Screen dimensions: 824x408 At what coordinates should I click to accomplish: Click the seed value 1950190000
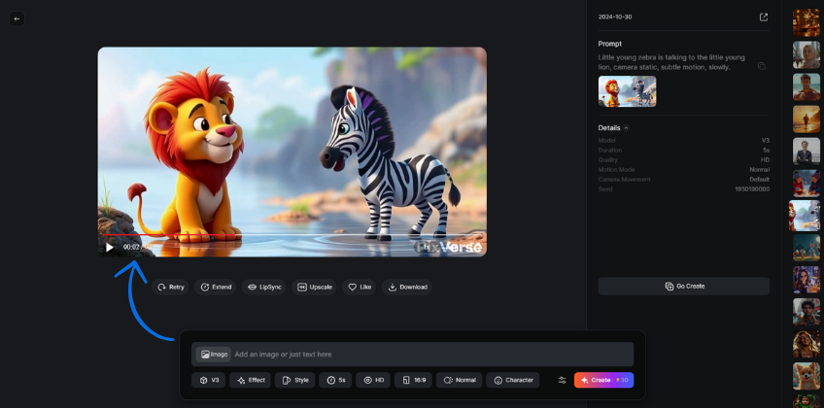(x=752, y=189)
